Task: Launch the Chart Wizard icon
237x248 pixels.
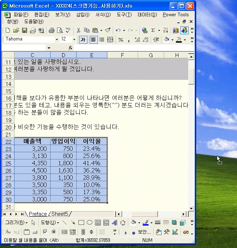Action: click(x=176, y=30)
